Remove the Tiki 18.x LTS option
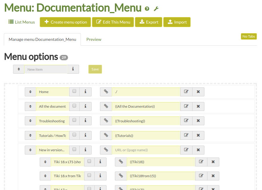The height and width of the screenshot is (190, 262). pyautogui.click(x=213, y=162)
